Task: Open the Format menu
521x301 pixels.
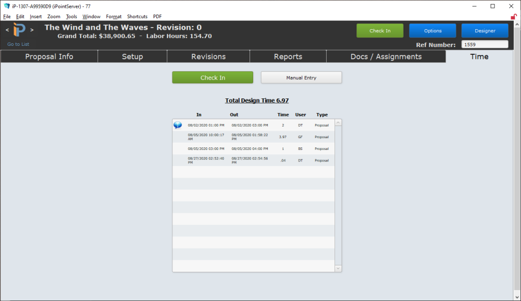Action: 114,16
